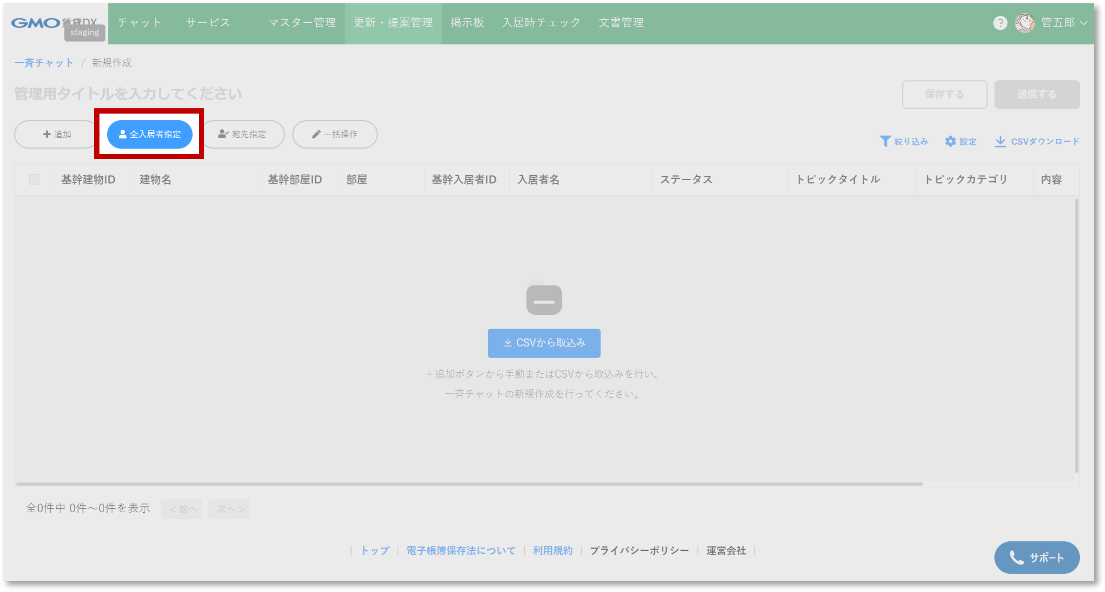The image size is (1105, 592).
Task: Click the user avatar picture
Action: coord(1025,23)
